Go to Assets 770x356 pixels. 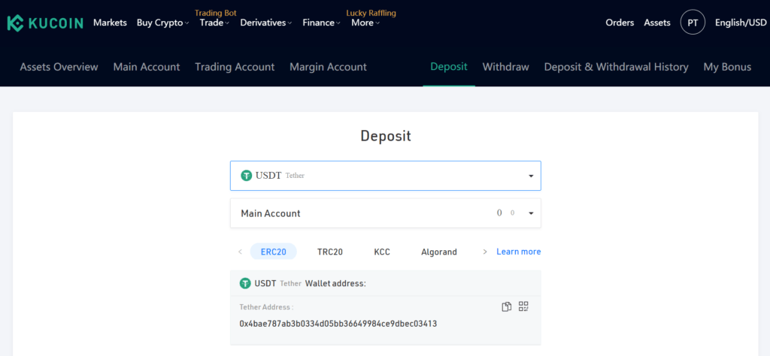pyautogui.click(x=657, y=23)
